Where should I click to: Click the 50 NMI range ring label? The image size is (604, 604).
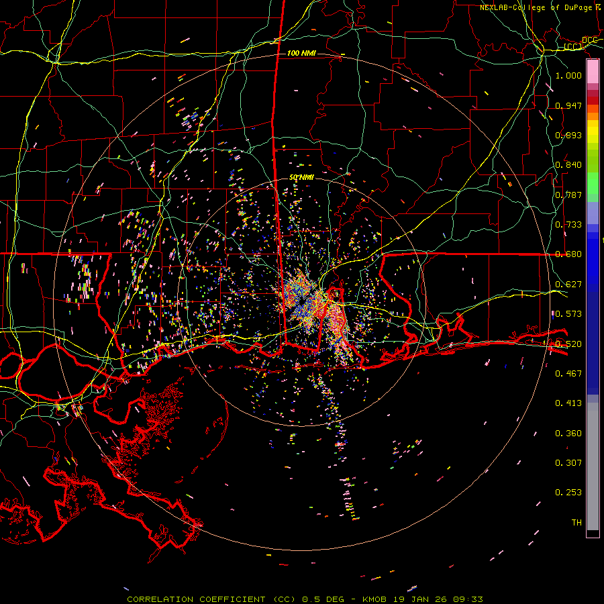point(301,177)
